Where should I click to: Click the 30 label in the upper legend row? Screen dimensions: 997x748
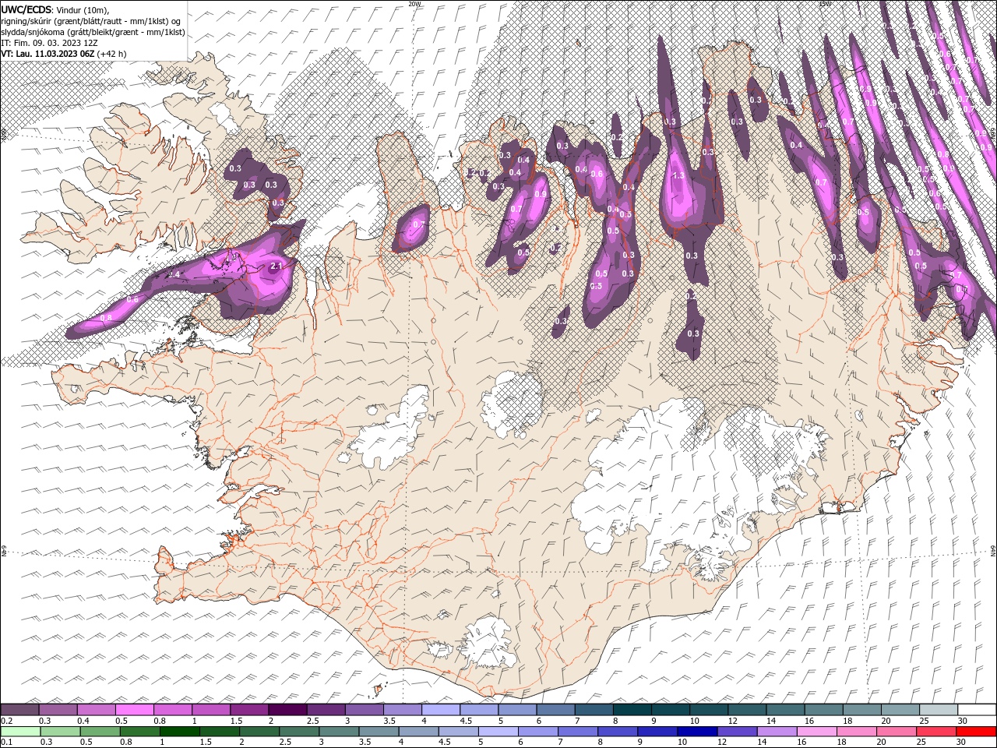tap(963, 721)
